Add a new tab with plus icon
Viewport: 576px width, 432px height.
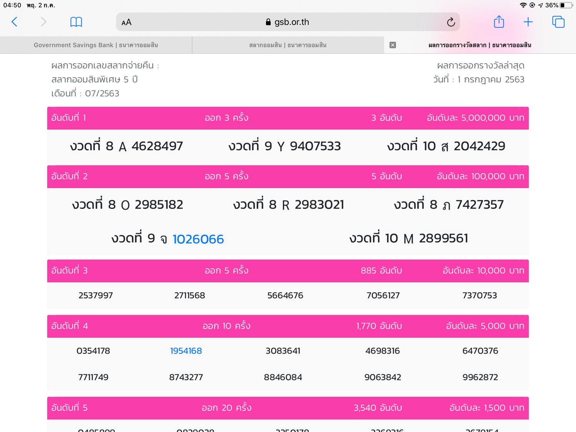pyautogui.click(x=528, y=22)
